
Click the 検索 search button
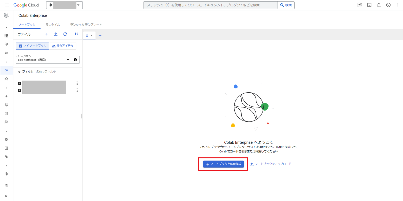tap(286, 5)
